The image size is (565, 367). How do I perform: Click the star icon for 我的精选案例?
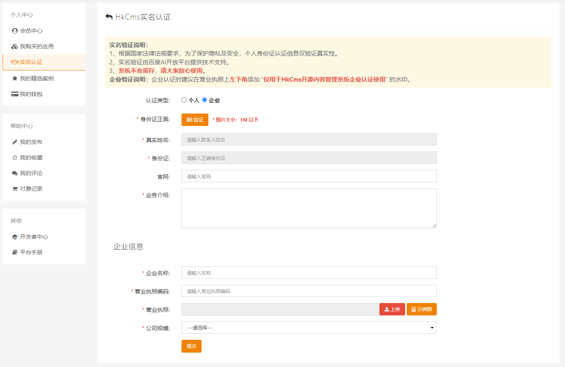tap(15, 78)
